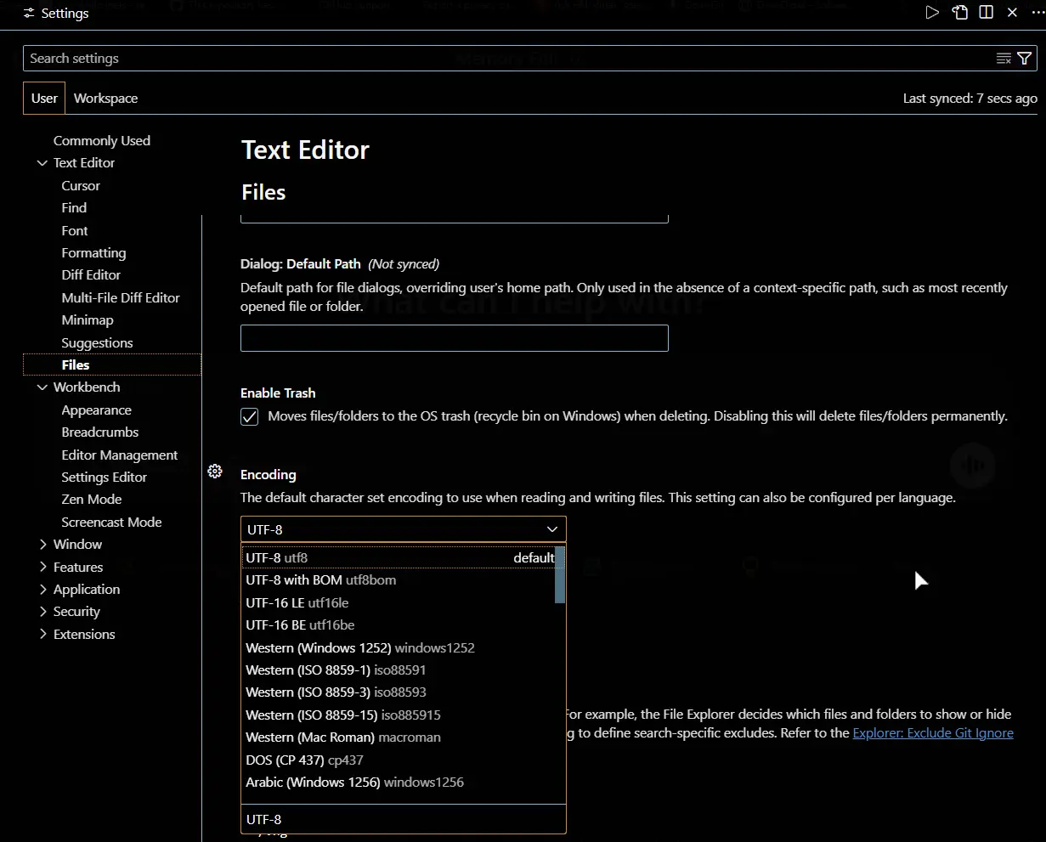Select the User settings tab
Image resolution: width=1046 pixels, height=842 pixels.
point(44,99)
